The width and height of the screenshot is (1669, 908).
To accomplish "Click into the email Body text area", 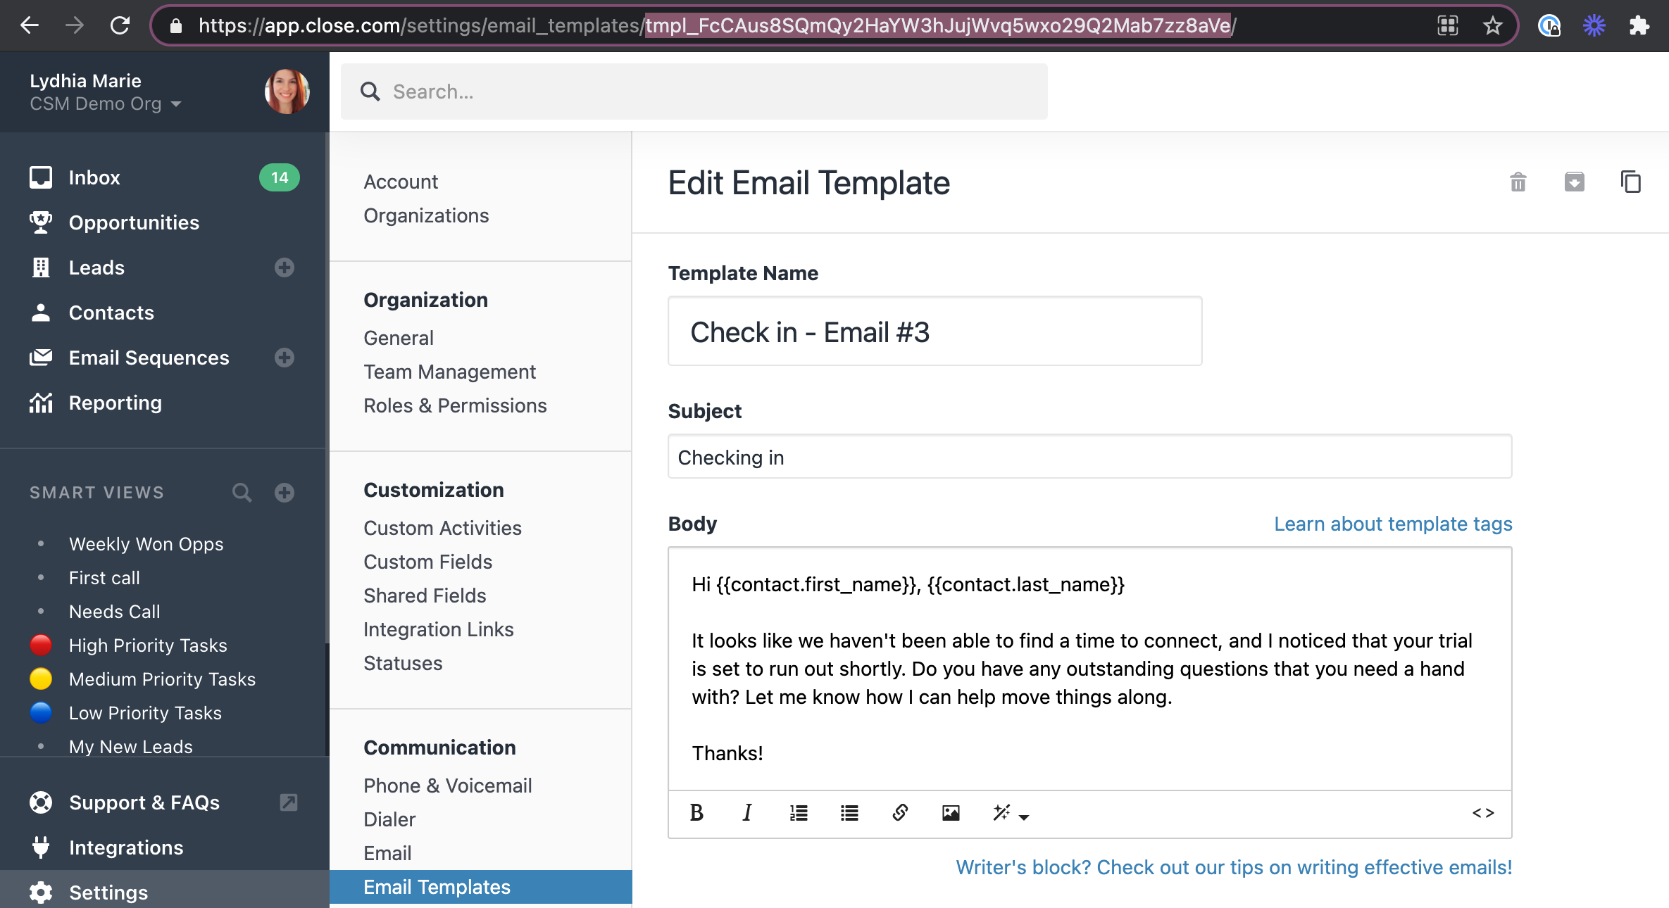I will 1089,669.
